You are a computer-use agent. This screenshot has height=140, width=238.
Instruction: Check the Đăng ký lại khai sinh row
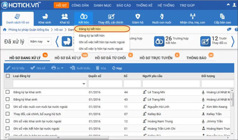(7, 92)
